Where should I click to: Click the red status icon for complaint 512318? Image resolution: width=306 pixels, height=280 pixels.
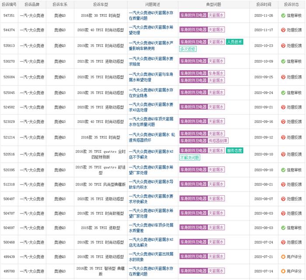[283, 184]
